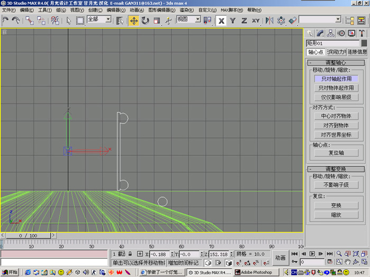Activate the Select and Move tool
This screenshot has height=277, width=370.
[134, 21]
